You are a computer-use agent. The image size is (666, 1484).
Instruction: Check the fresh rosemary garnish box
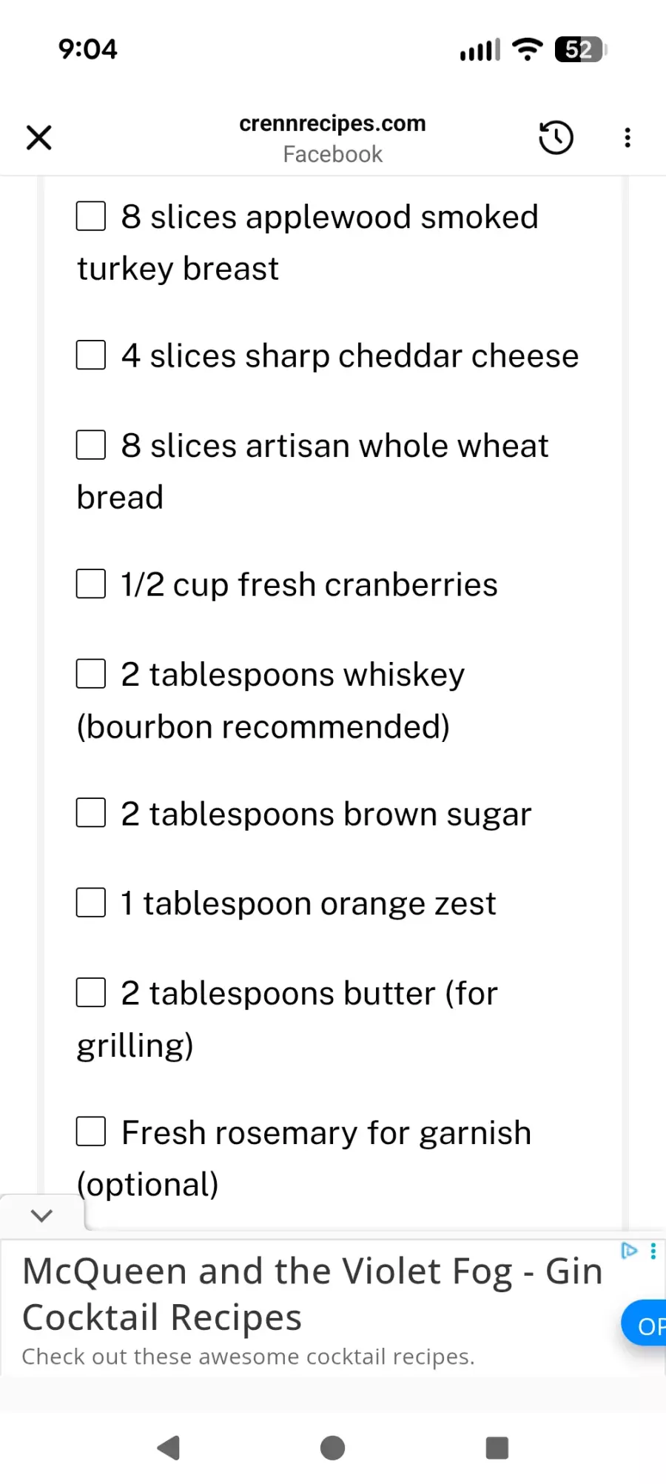tap(91, 1132)
